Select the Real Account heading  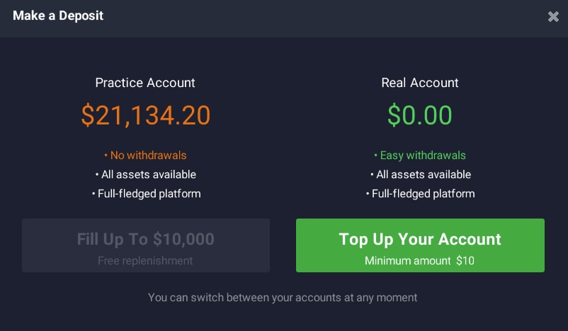pyautogui.click(x=420, y=83)
